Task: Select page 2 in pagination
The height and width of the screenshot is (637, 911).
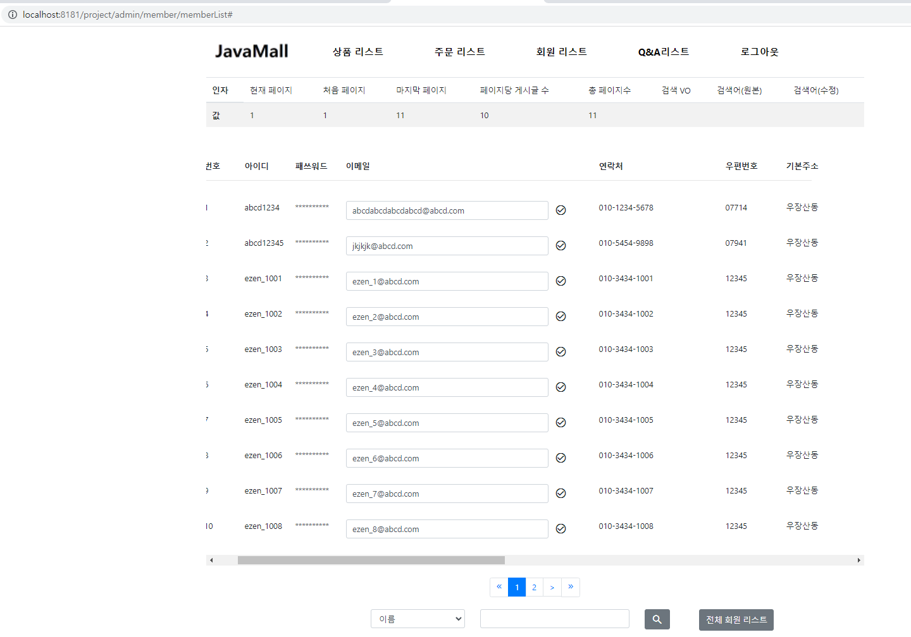Action: (535, 587)
